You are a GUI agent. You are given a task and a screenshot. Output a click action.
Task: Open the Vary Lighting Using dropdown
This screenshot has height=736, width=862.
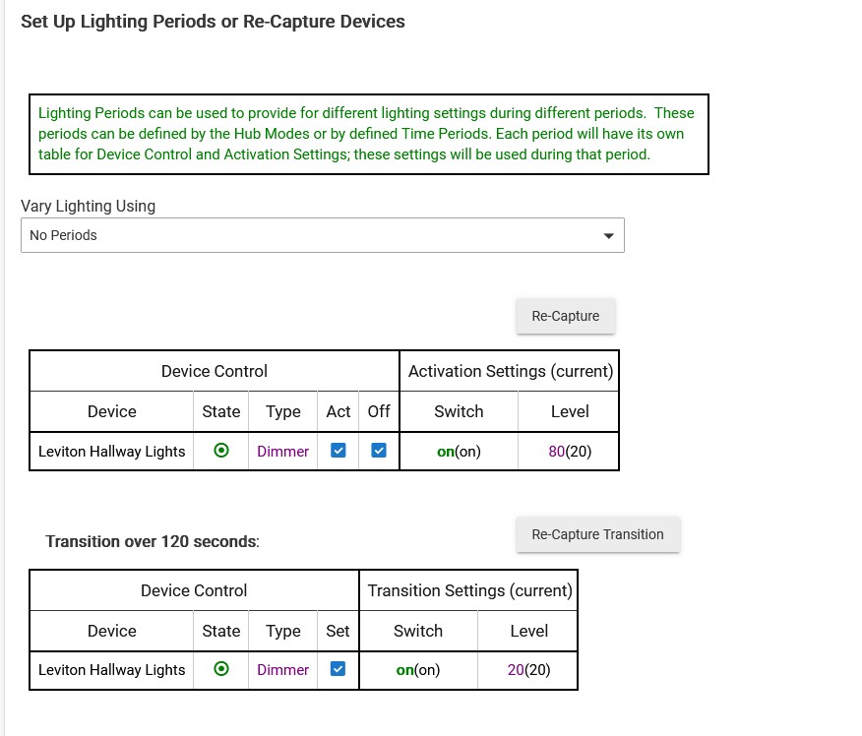pyautogui.click(x=323, y=235)
